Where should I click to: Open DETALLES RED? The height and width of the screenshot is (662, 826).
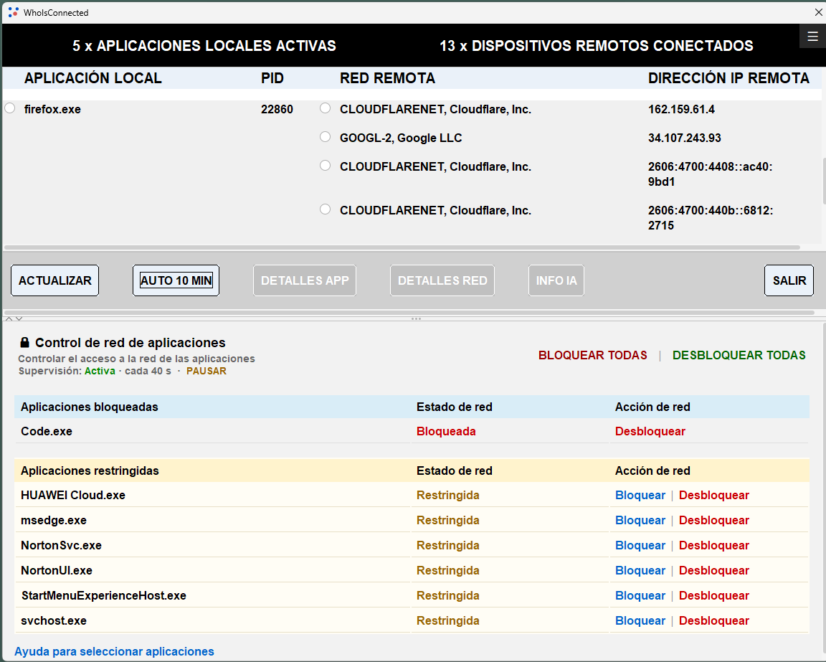(x=442, y=280)
